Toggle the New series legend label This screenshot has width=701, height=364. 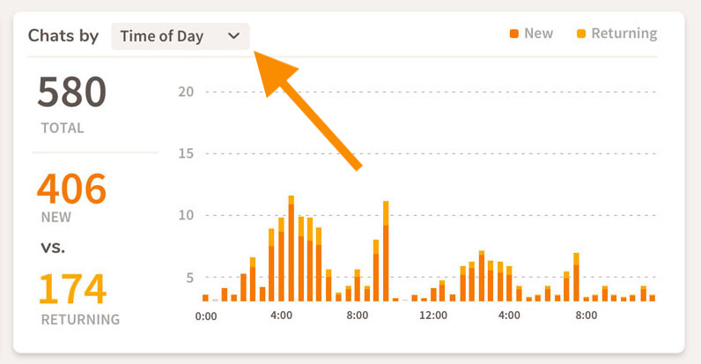[538, 33]
